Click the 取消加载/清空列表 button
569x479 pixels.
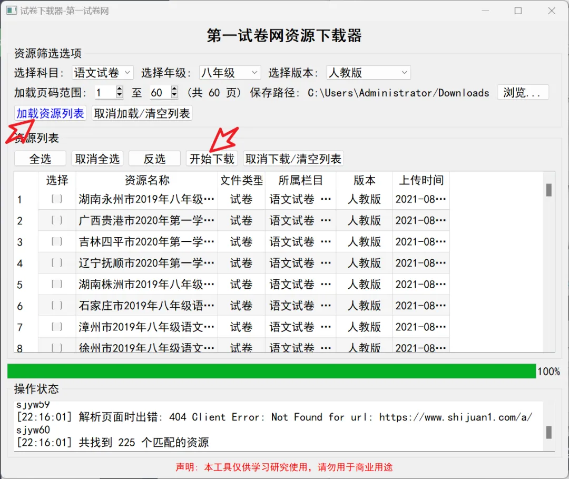click(142, 113)
